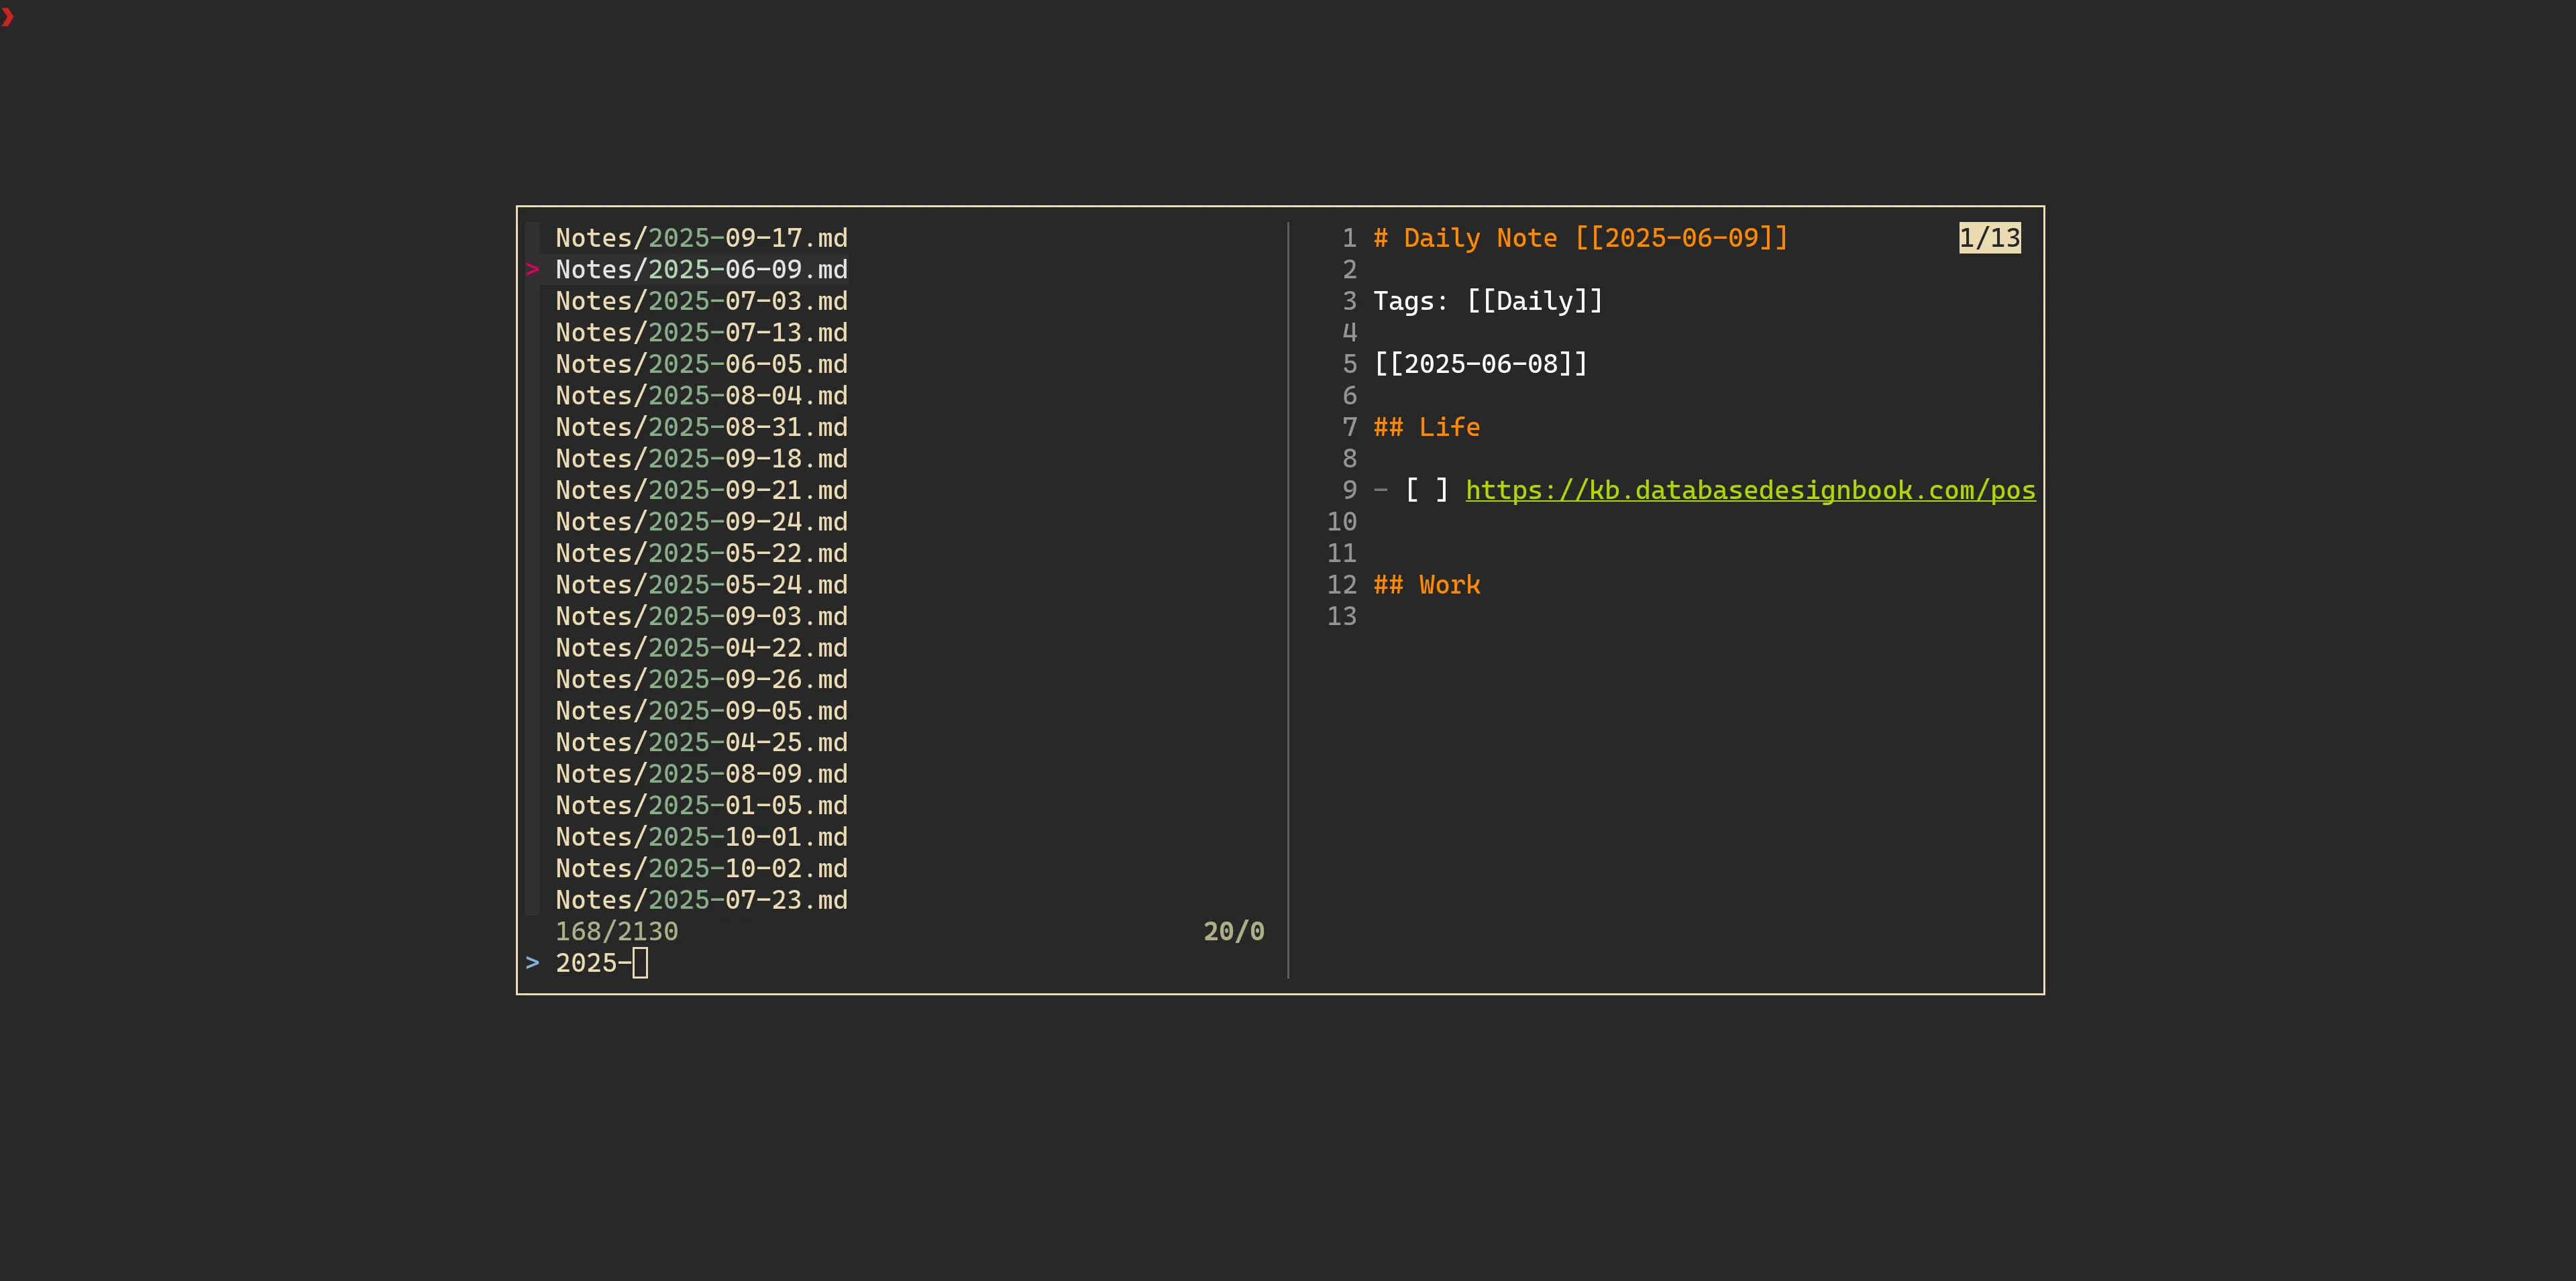Pick Notes/2025-07-23.md at list bottom

pos(701,900)
